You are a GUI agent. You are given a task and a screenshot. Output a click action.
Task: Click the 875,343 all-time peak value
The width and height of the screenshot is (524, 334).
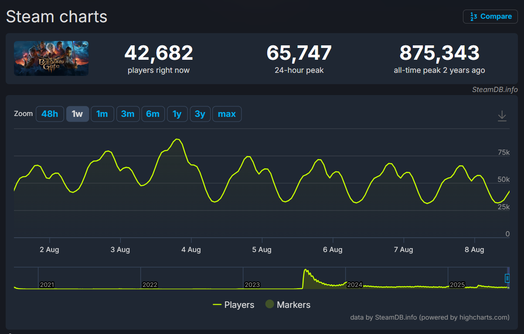point(439,53)
